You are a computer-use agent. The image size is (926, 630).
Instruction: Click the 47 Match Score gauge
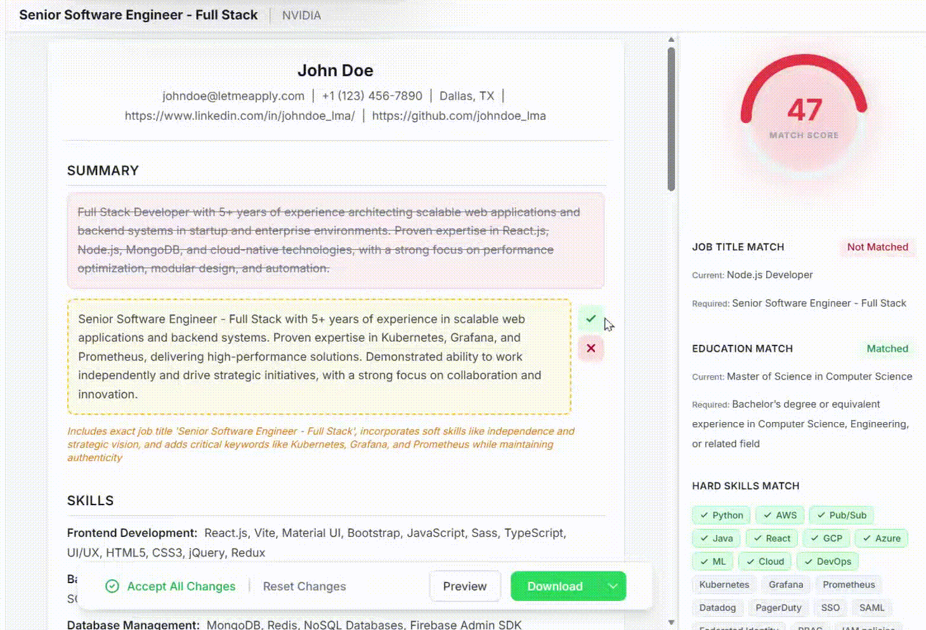(804, 110)
